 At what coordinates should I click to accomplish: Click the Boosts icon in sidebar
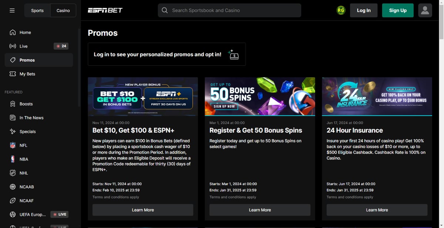tap(13, 104)
